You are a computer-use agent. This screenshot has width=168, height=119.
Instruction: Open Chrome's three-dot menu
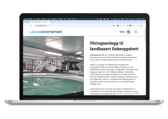click(x=144, y=26)
